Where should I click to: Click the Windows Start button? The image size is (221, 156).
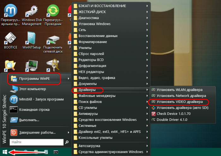pos(5,152)
